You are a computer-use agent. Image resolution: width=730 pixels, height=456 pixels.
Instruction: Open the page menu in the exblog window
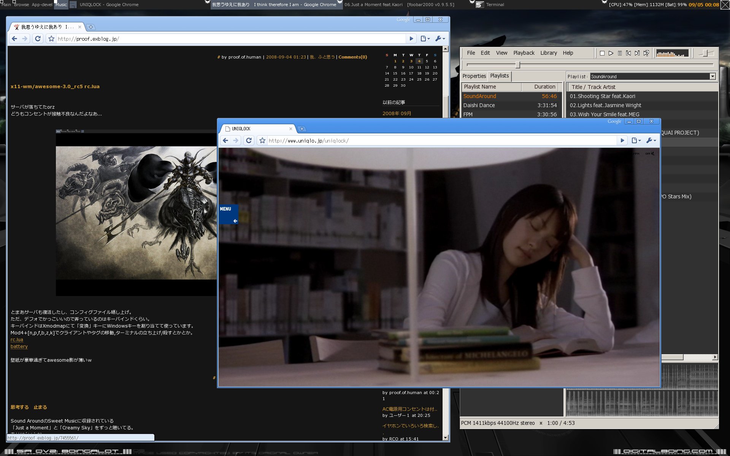coord(425,39)
